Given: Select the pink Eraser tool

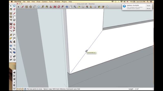Looking at the screenshot, I should coord(14,9).
